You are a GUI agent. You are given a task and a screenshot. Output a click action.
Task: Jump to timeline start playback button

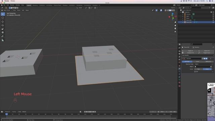click(x=85, y=112)
